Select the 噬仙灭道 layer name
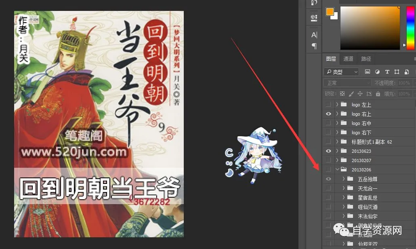The width and height of the screenshot is (416, 249). (x=368, y=207)
